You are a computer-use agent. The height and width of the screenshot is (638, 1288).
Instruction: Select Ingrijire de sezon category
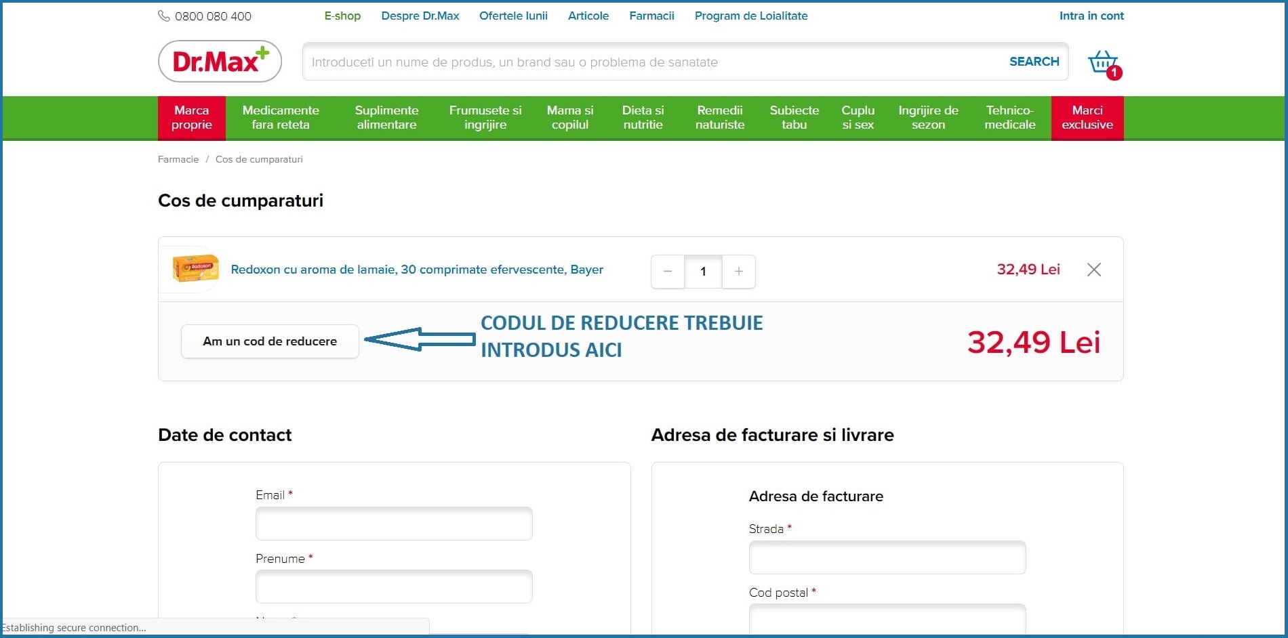[x=928, y=118]
